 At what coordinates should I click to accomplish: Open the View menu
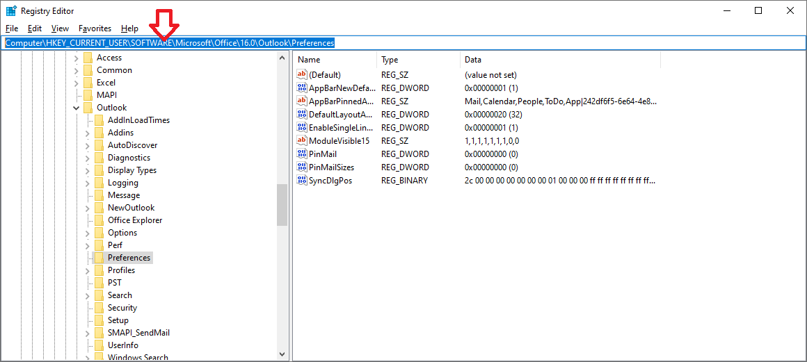point(61,28)
